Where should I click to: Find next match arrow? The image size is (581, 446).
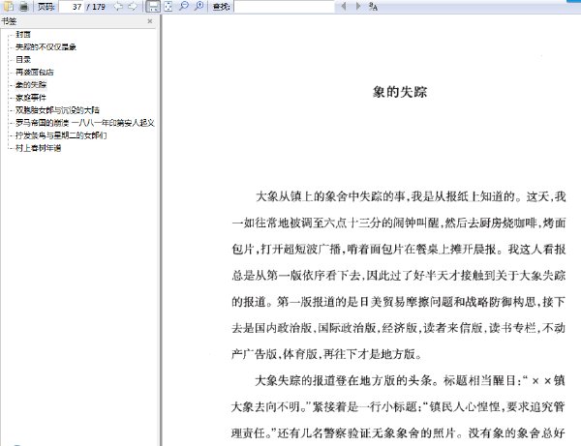(358, 6)
